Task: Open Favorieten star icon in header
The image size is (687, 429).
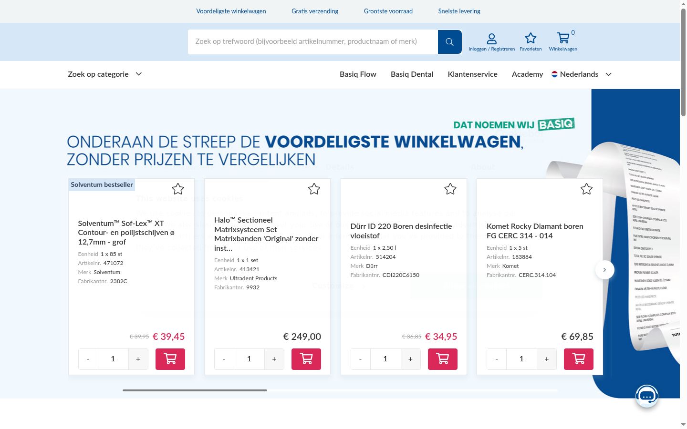Action: click(531, 42)
